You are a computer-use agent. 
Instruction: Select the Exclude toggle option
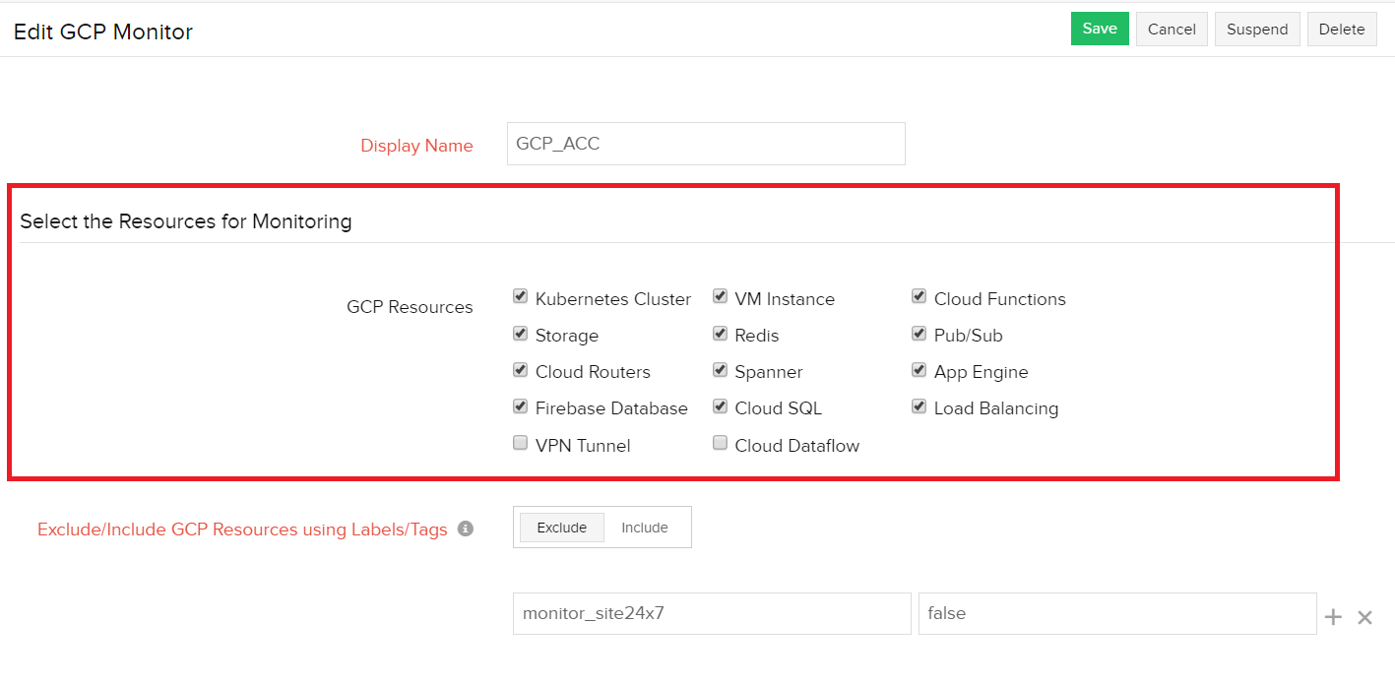pyautogui.click(x=562, y=528)
